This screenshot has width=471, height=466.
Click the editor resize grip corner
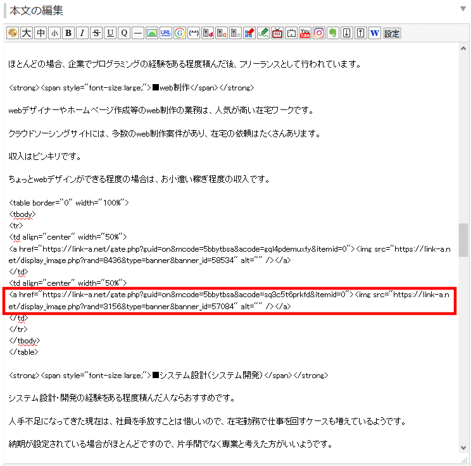pyautogui.click(x=464, y=460)
